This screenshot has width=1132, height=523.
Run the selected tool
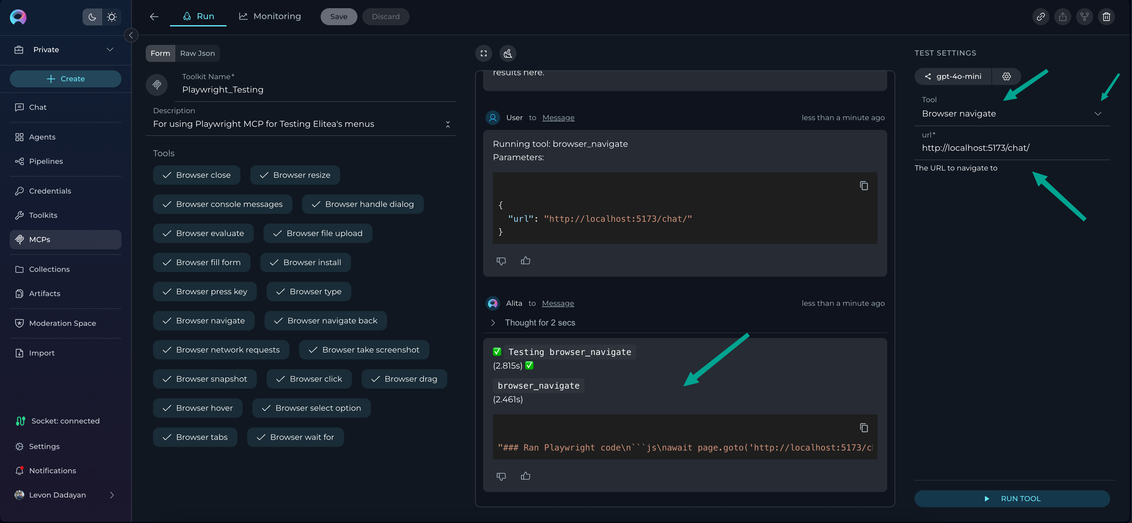[x=1012, y=499]
